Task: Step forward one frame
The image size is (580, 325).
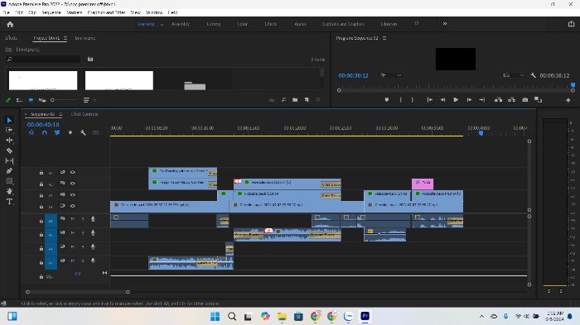Action: 469,100
